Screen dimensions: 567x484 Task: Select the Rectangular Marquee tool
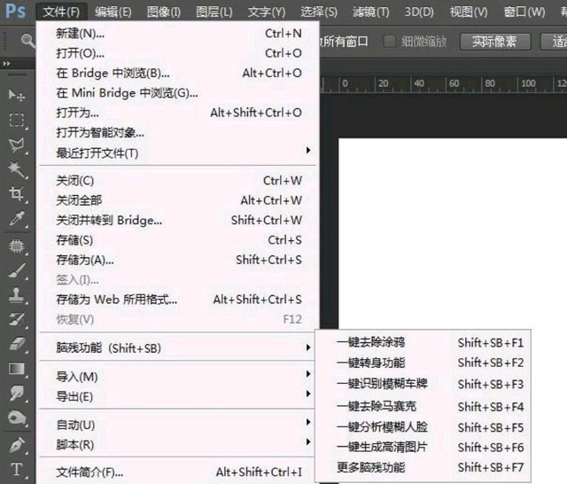pyautogui.click(x=17, y=120)
